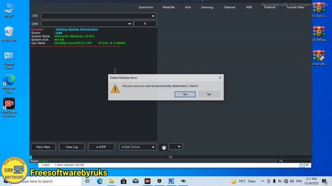Screen dimensions: 332x186
Task: Expand the small blank dropdown near face icon
Action: pos(176,147)
